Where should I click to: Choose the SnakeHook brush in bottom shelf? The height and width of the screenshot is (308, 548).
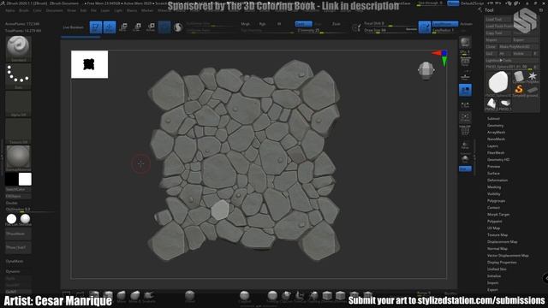149,297
